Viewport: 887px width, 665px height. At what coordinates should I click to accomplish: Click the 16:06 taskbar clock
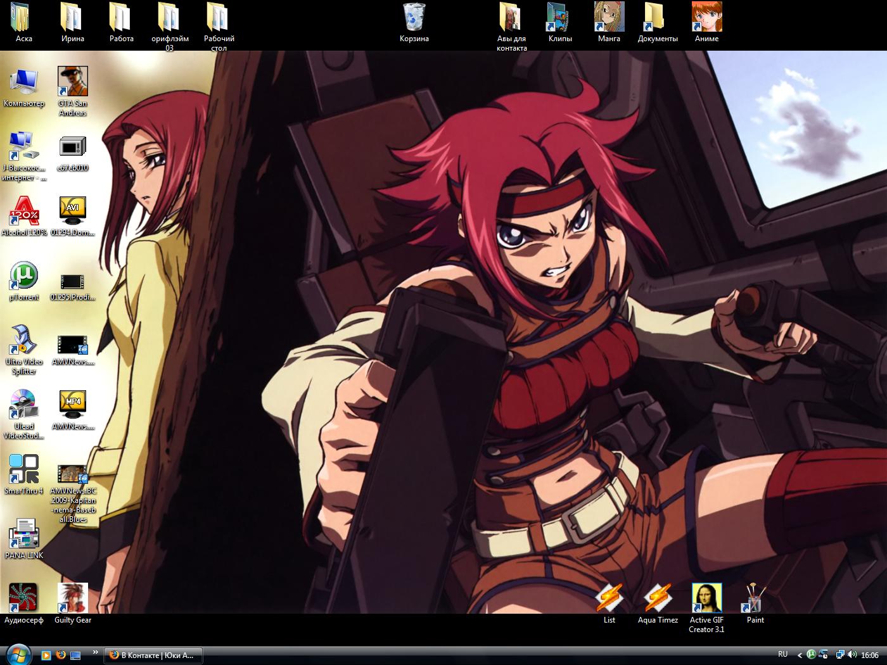[x=870, y=655]
